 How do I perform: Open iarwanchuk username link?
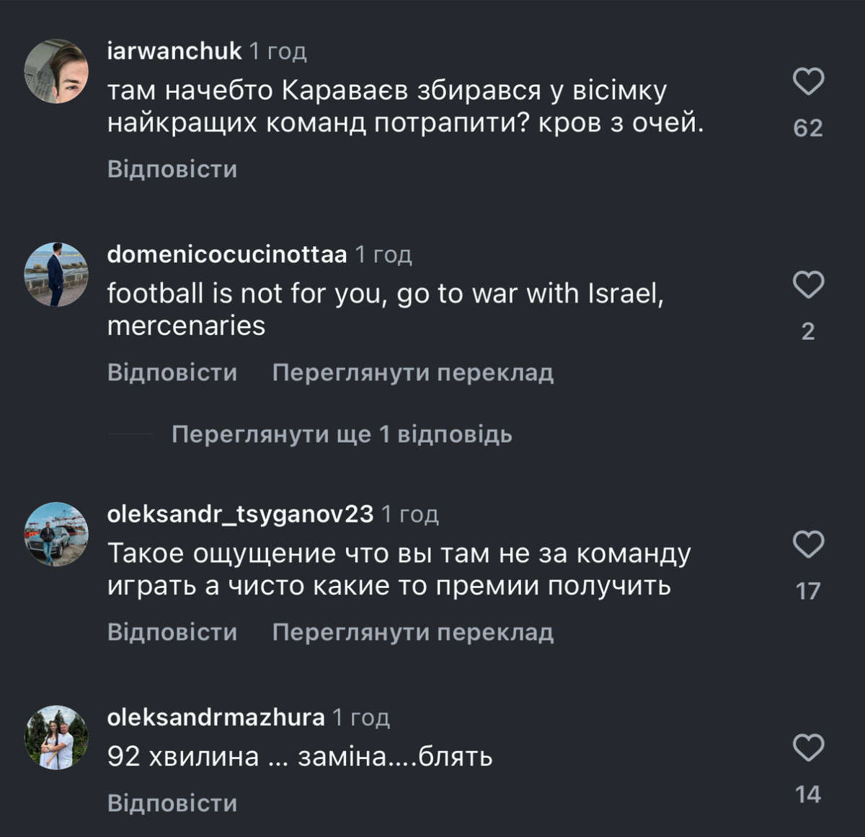(x=174, y=51)
